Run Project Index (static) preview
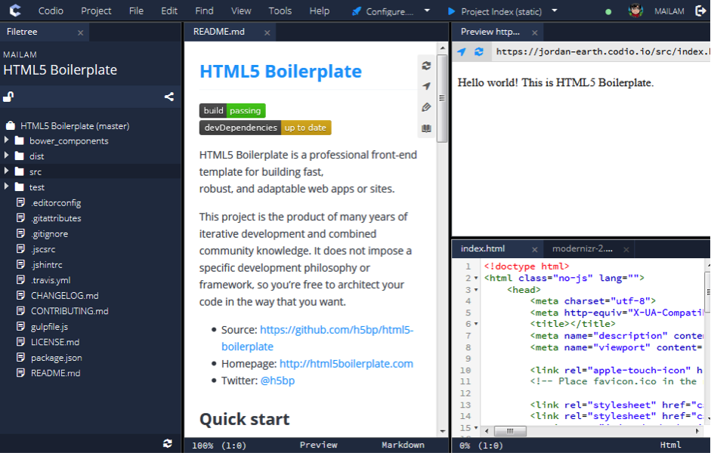Image resolution: width=711 pixels, height=453 pixels. (x=495, y=11)
